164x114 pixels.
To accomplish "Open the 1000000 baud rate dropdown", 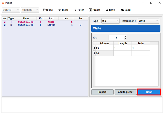I will pyautogui.click(x=30, y=10).
